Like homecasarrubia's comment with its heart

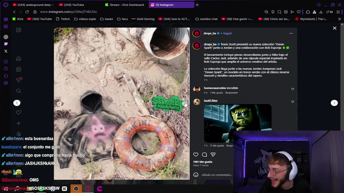tap(293, 89)
